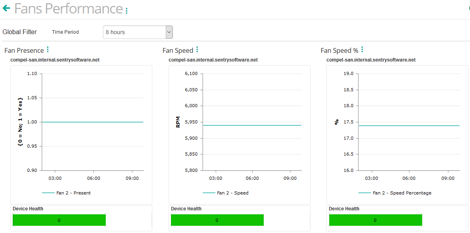Open the Fan Presence chart options menu
Image resolution: width=470 pixels, height=233 pixels.
click(47, 49)
